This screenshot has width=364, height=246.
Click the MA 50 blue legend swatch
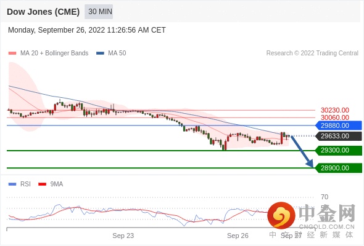coord(100,54)
